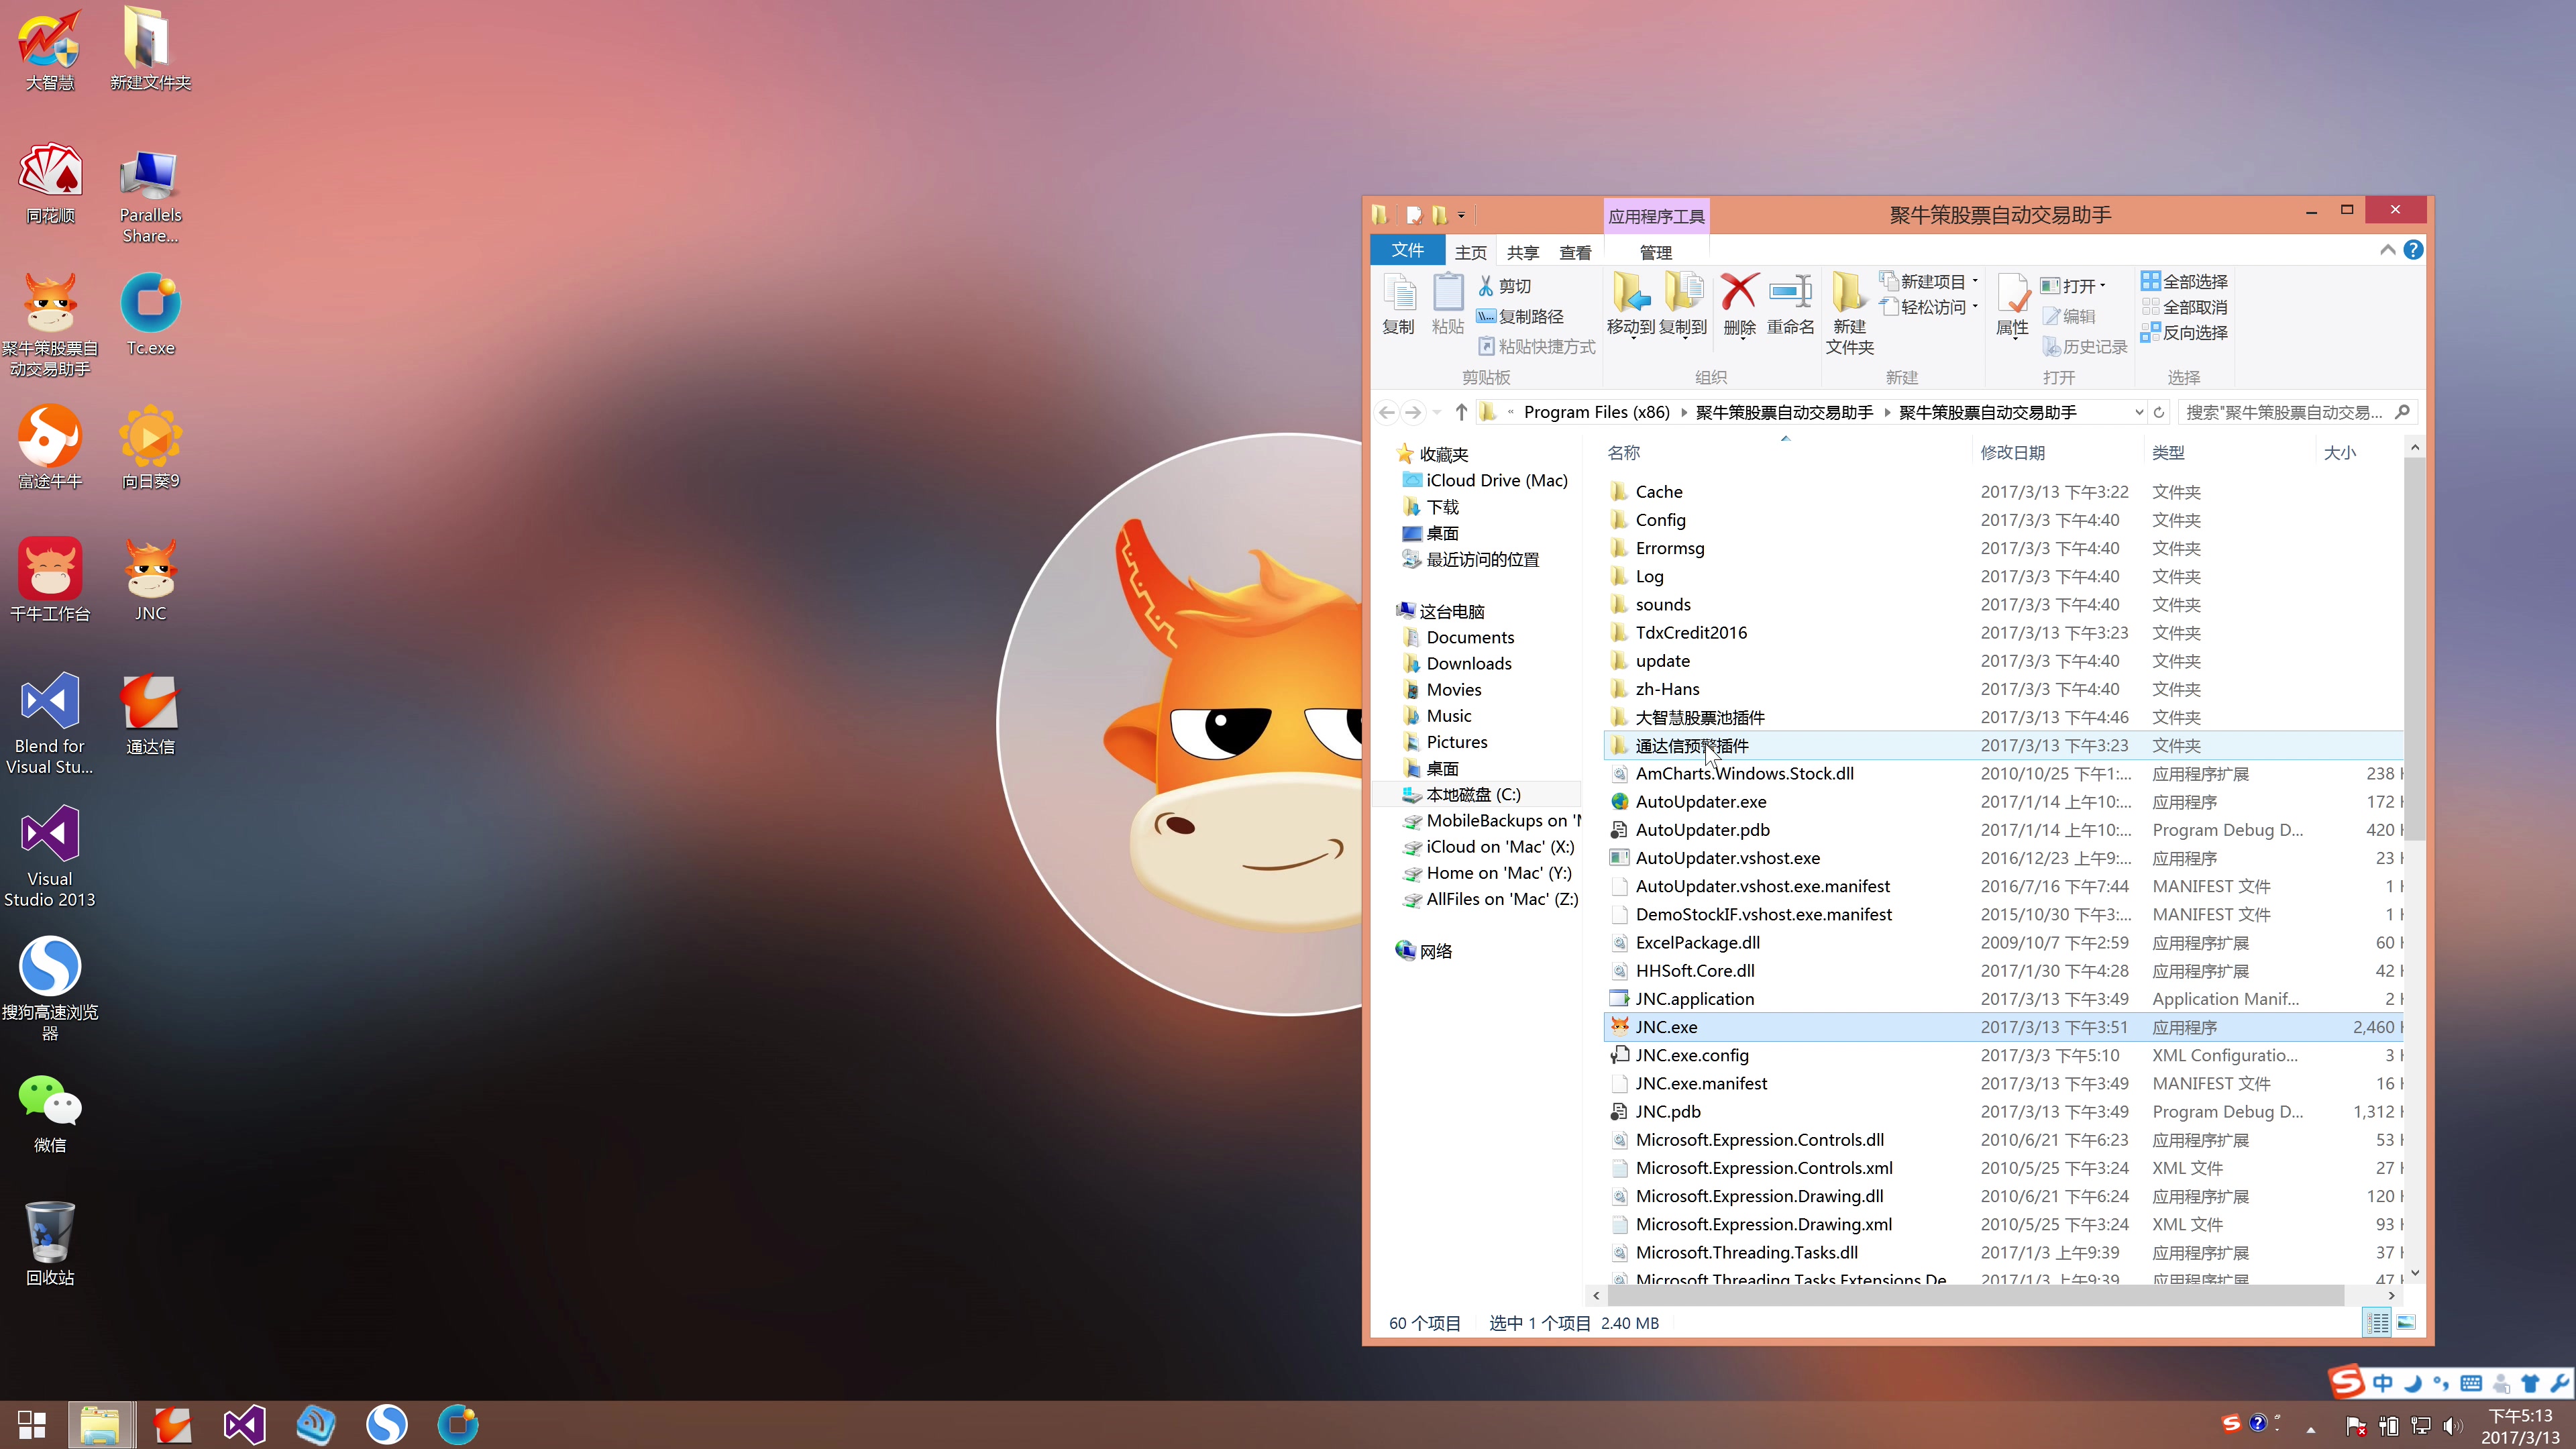The height and width of the screenshot is (1449, 2576).
Task: Click Invert Selection (反向选择) button
Action: (x=2184, y=332)
